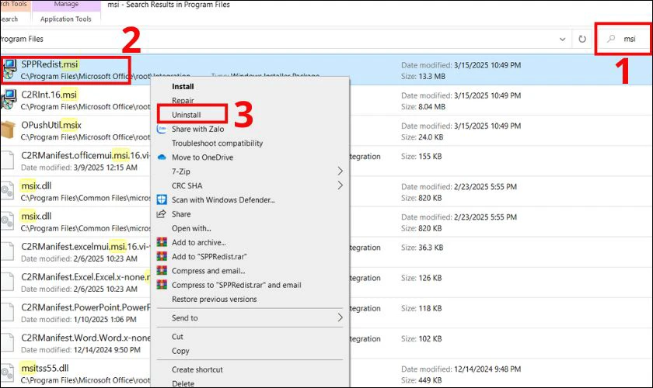Viewport: 653px width, 388px height.
Task: Open the Application Tools tab
Action: pos(66,19)
